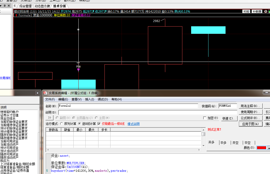Image resolution: width=270 pixels, height=174 pixels.
Task: Select 逐K线计算 run mode
Action: (80, 124)
